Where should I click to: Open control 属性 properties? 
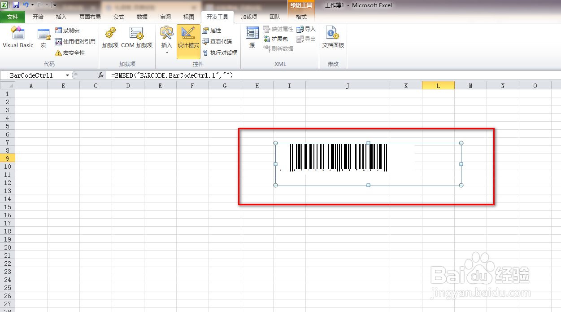pos(212,31)
